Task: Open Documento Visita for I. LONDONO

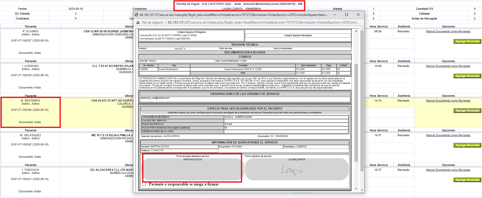Action: coord(30,87)
